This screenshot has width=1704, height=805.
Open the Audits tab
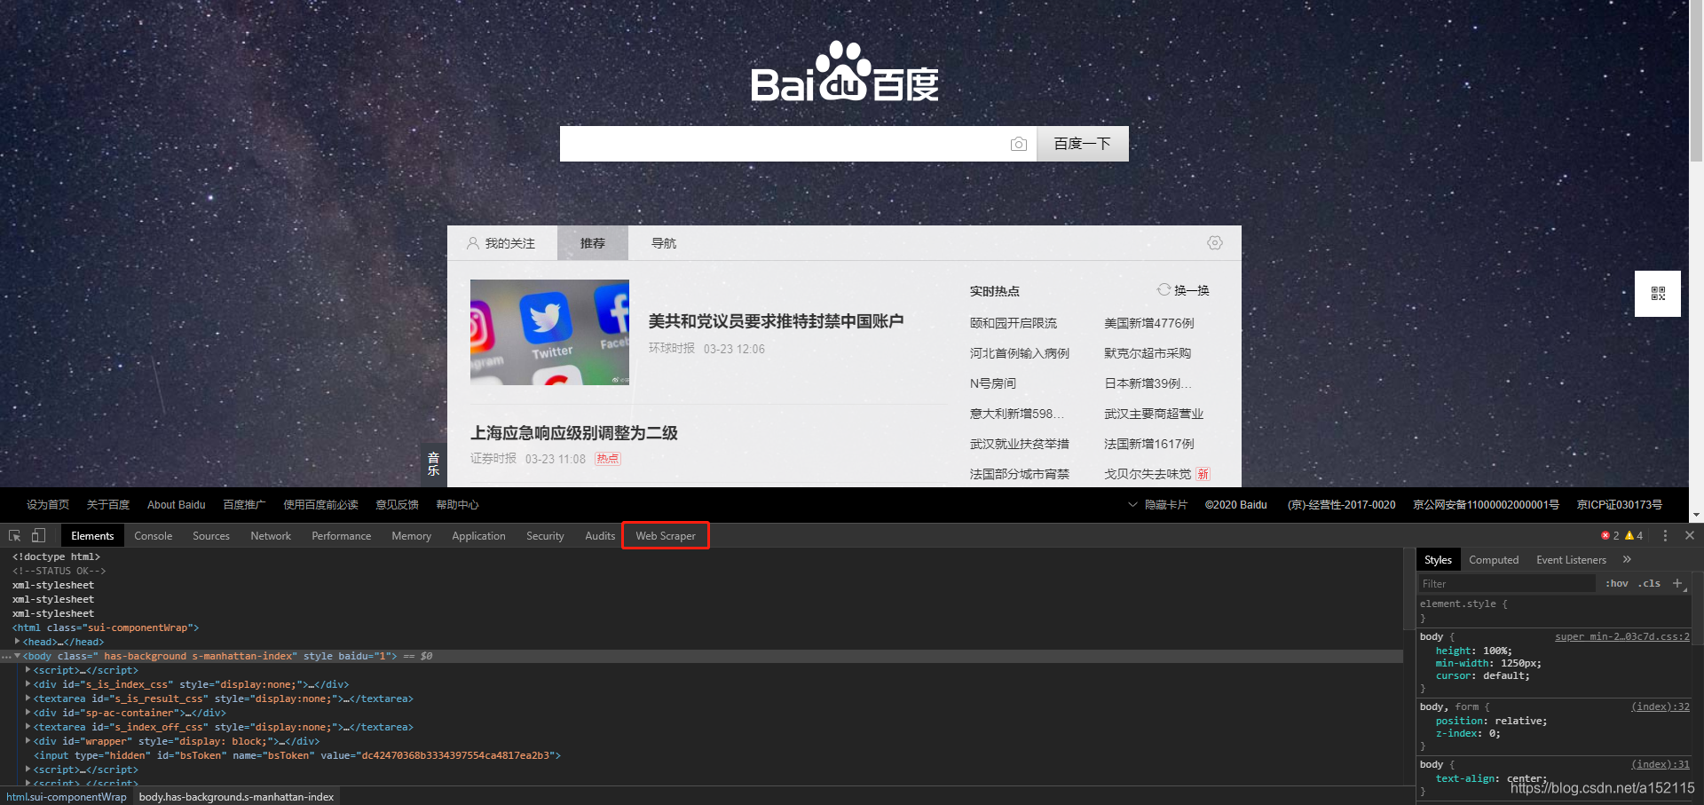(600, 535)
